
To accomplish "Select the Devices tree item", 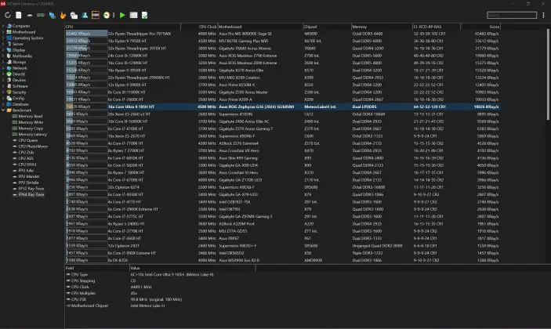I will pos(19,80).
